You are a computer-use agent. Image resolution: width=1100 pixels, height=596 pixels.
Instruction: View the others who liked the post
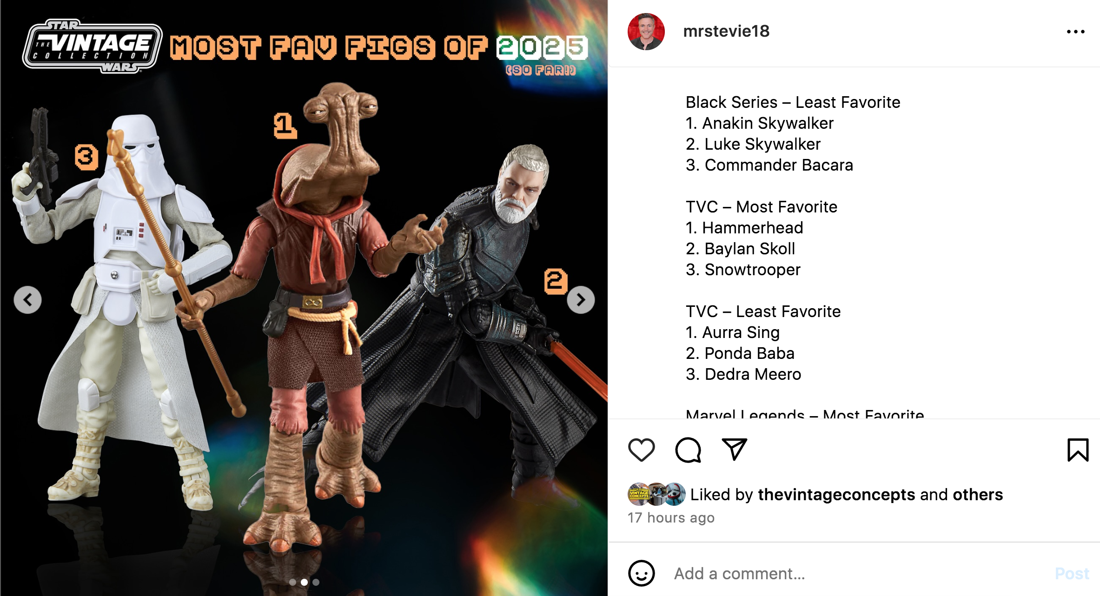coord(978,494)
